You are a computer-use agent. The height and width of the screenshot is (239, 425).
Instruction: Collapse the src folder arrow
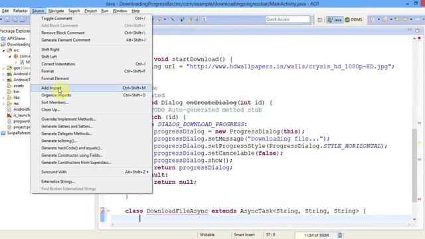4,50
